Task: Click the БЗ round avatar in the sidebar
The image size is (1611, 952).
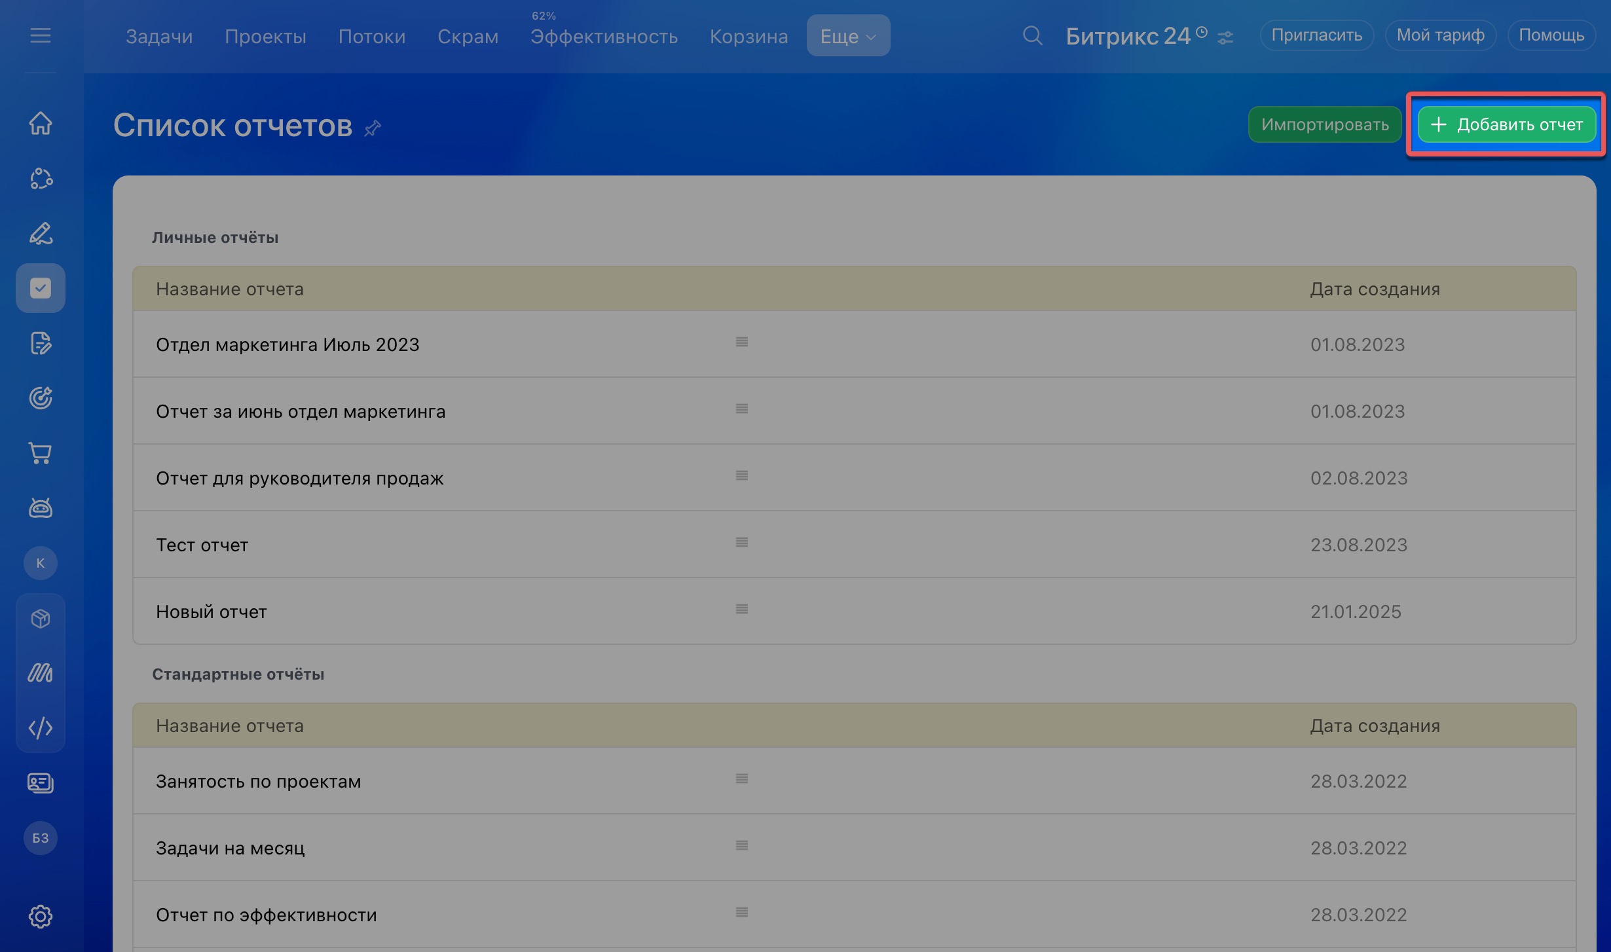Action: tap(41, 838)
